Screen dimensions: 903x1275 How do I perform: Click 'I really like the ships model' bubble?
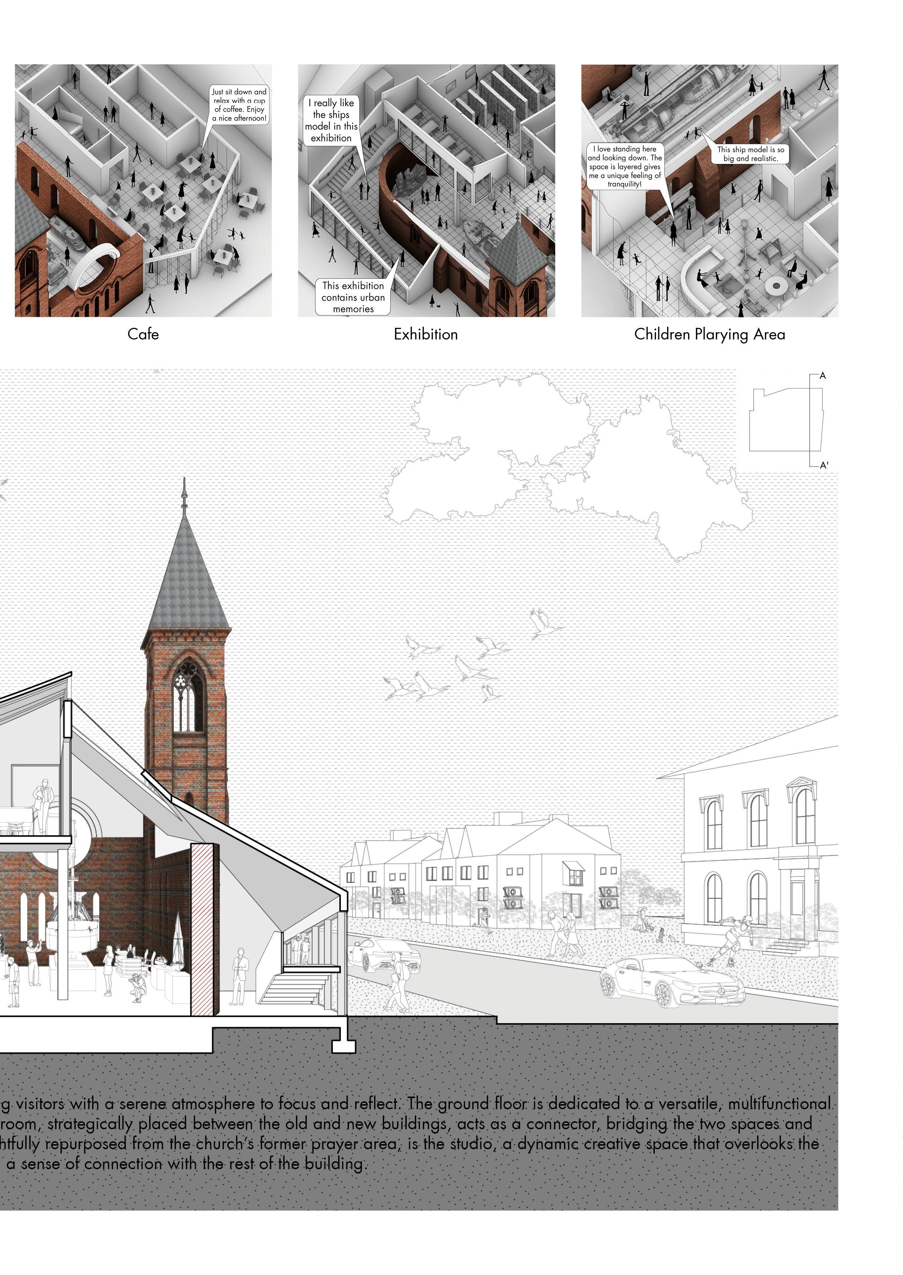pos(331,120)
